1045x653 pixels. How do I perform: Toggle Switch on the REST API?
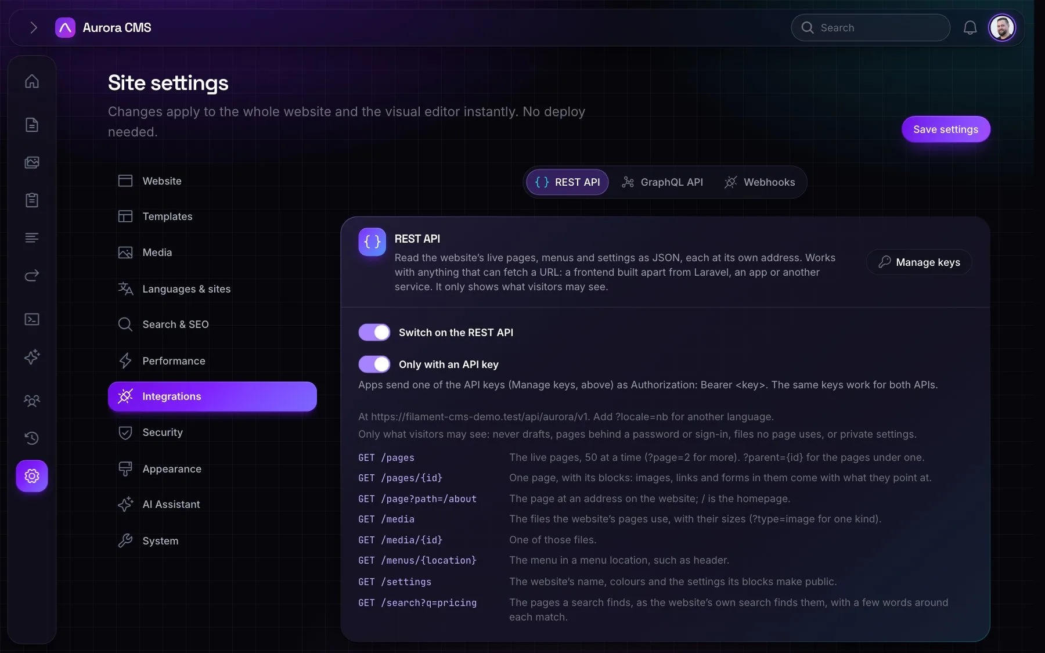(x=374, y=333)
